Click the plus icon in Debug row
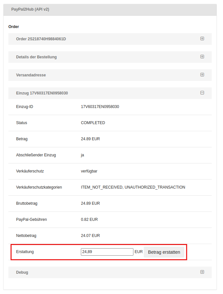The width and height of the screenshot is (223, 294). tap(202, 272)
